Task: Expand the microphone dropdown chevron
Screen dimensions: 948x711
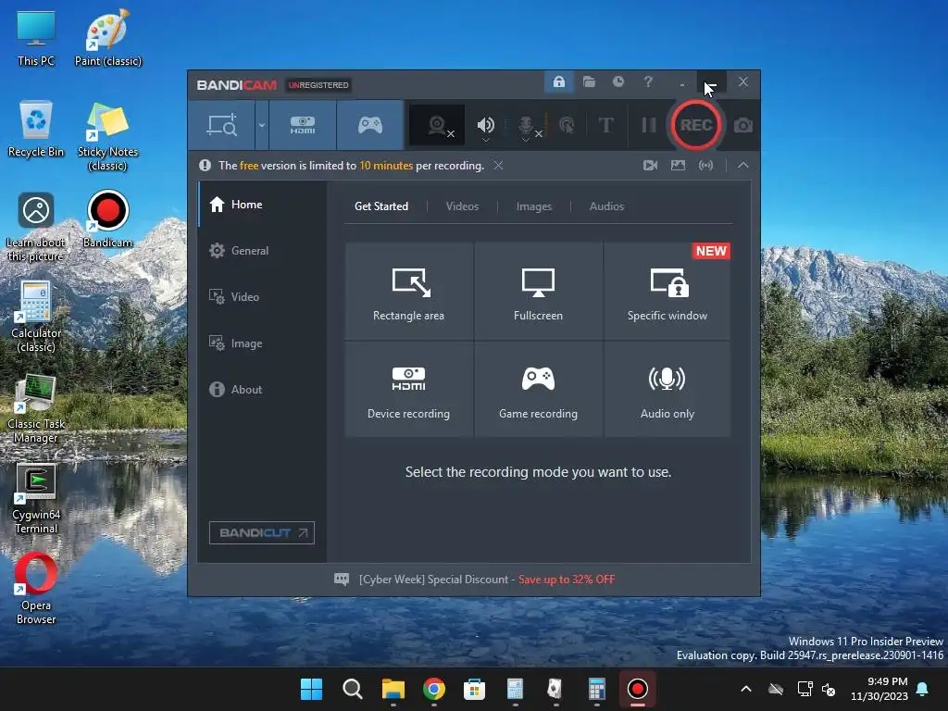Action: (x=526, y=141)
